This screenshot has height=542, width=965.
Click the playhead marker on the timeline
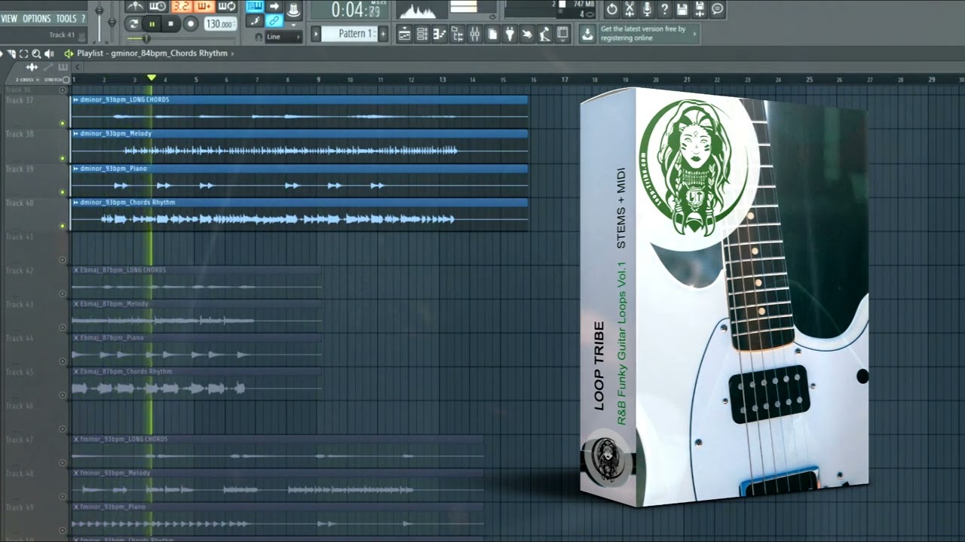[x=152, y=78]
